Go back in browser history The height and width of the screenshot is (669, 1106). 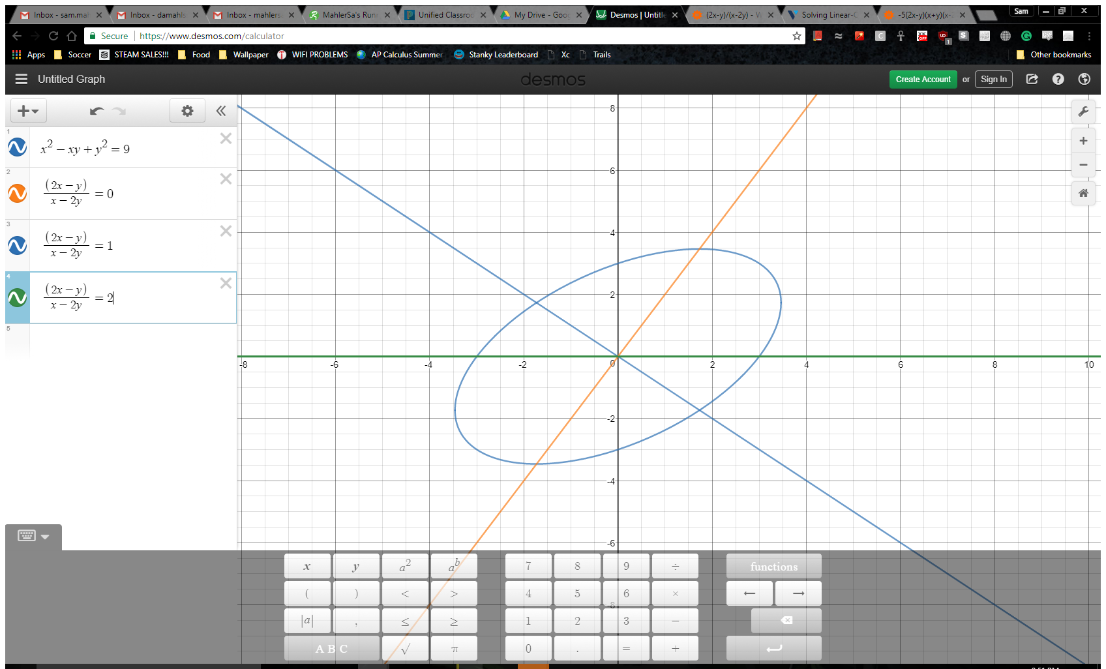point(18,36)
